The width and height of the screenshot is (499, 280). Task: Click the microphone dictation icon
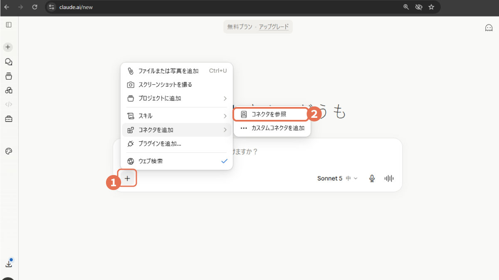pos(372,178)
